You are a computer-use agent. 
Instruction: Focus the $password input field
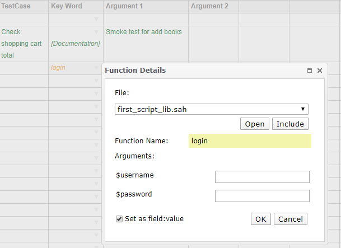pos(262,196)
